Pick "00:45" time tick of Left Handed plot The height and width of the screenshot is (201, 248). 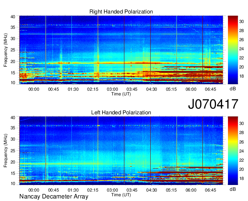(54, 190)
